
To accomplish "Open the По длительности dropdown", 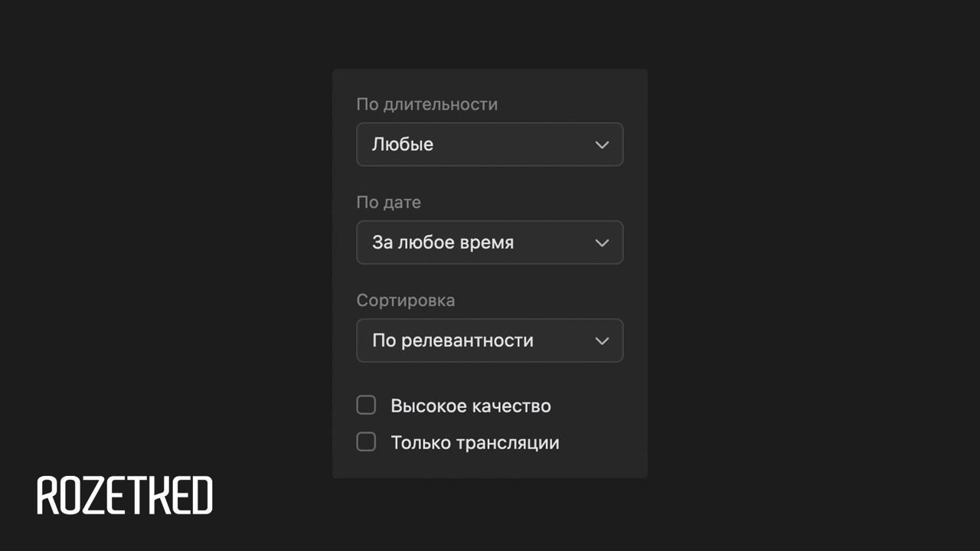I will pyautogui.click(x=489, y=145).
